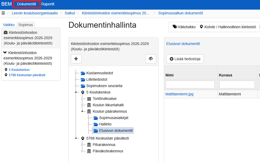Click Koulun liikuntahalli building icon
Viewport: 260px width, 163px height.
(x=89, y=105)
